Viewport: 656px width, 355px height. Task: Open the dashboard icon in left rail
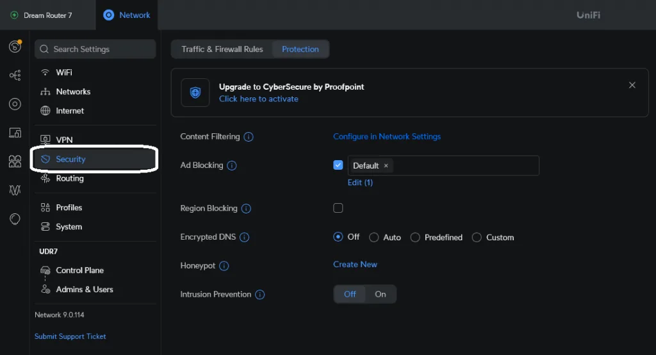pos(15,46)
